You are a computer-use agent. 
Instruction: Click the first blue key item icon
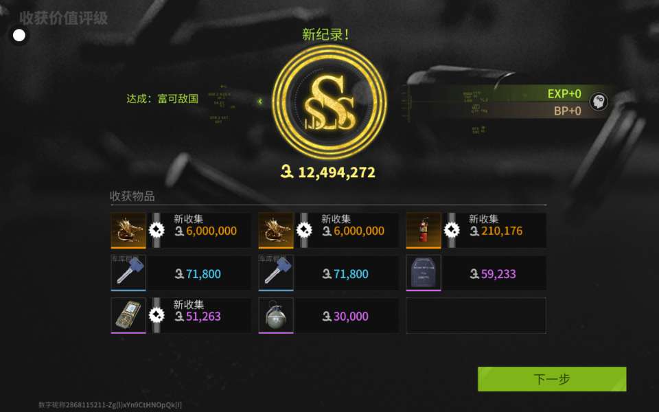point(128,273)
